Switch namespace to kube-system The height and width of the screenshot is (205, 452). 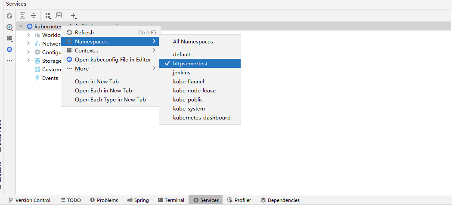click(x=189, y=109)
